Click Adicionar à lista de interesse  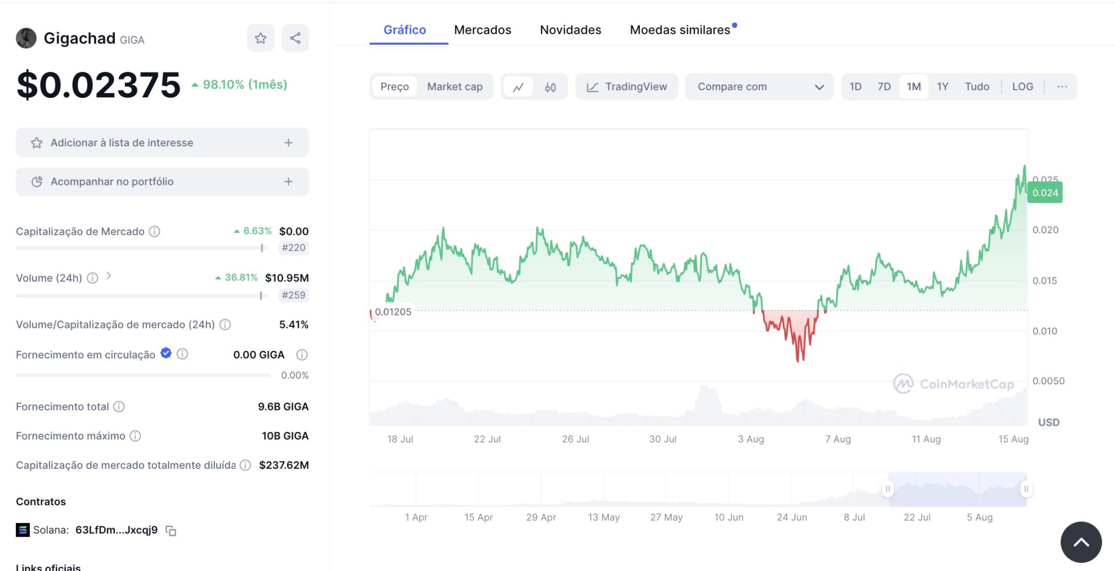[x=162, y=142]
